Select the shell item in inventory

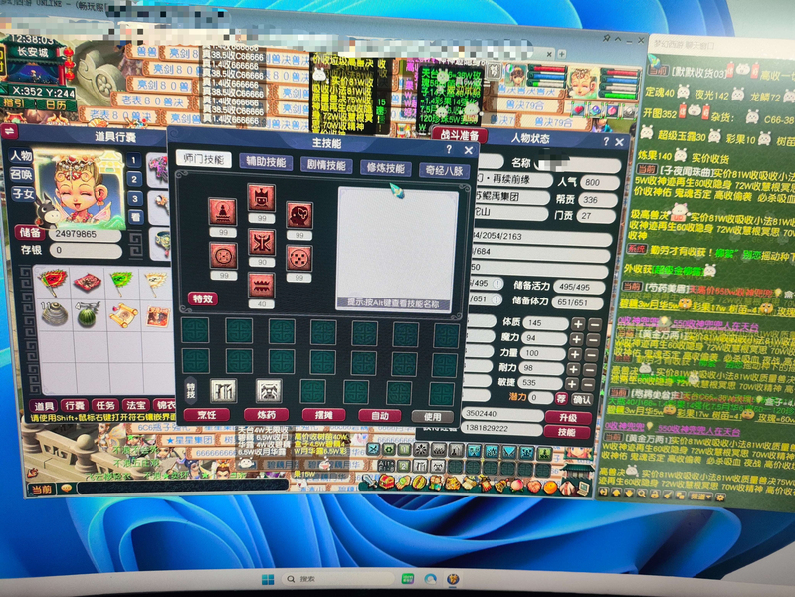click(x=54, y=314)
